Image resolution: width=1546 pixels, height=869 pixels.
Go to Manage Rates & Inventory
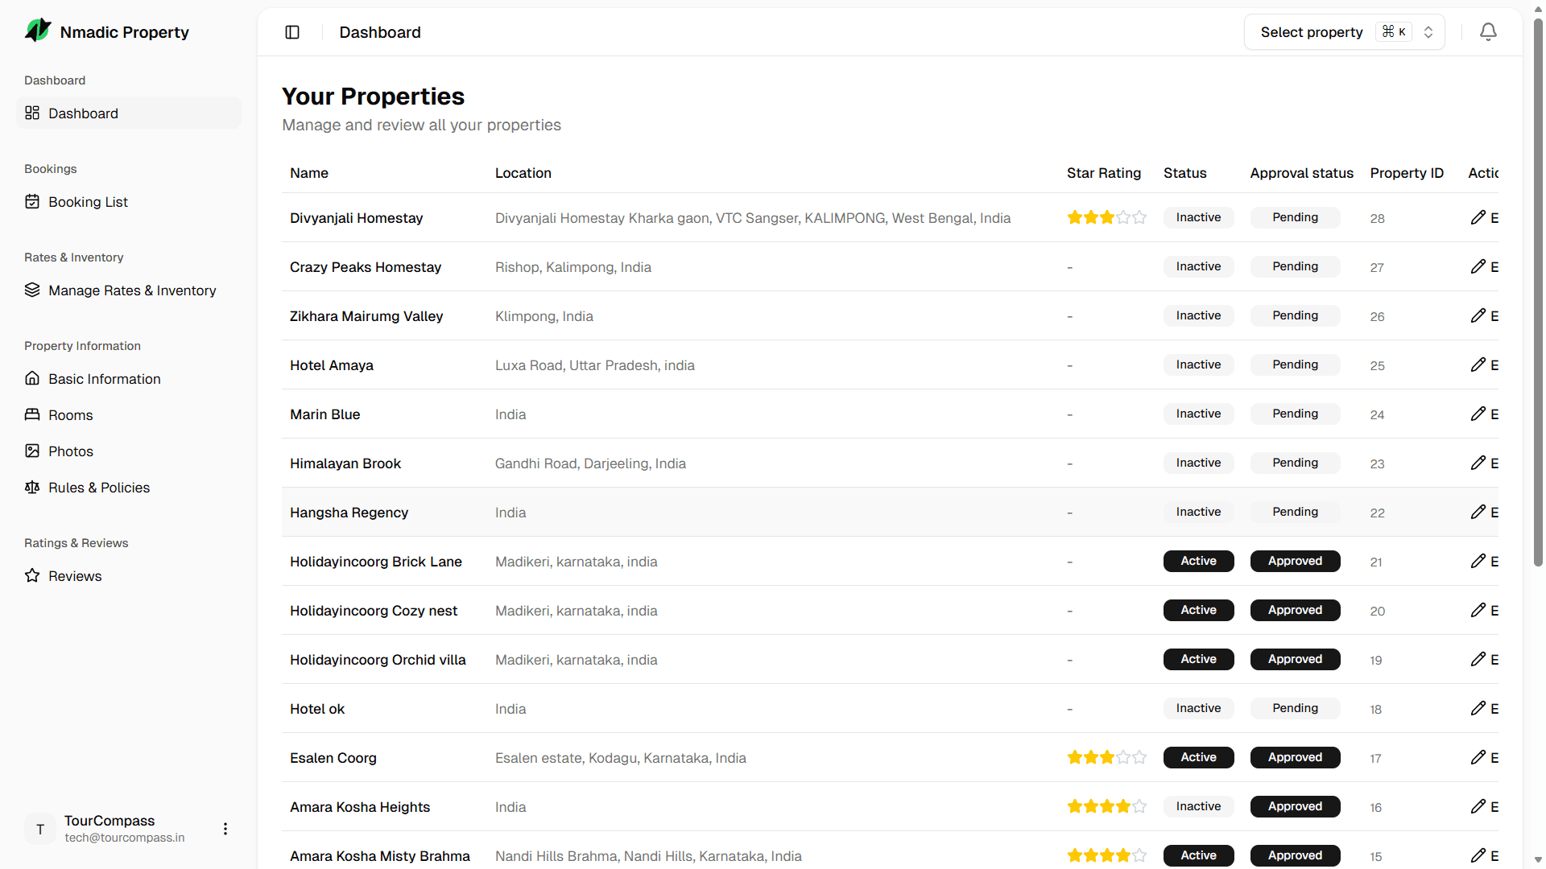click(132, 290)
